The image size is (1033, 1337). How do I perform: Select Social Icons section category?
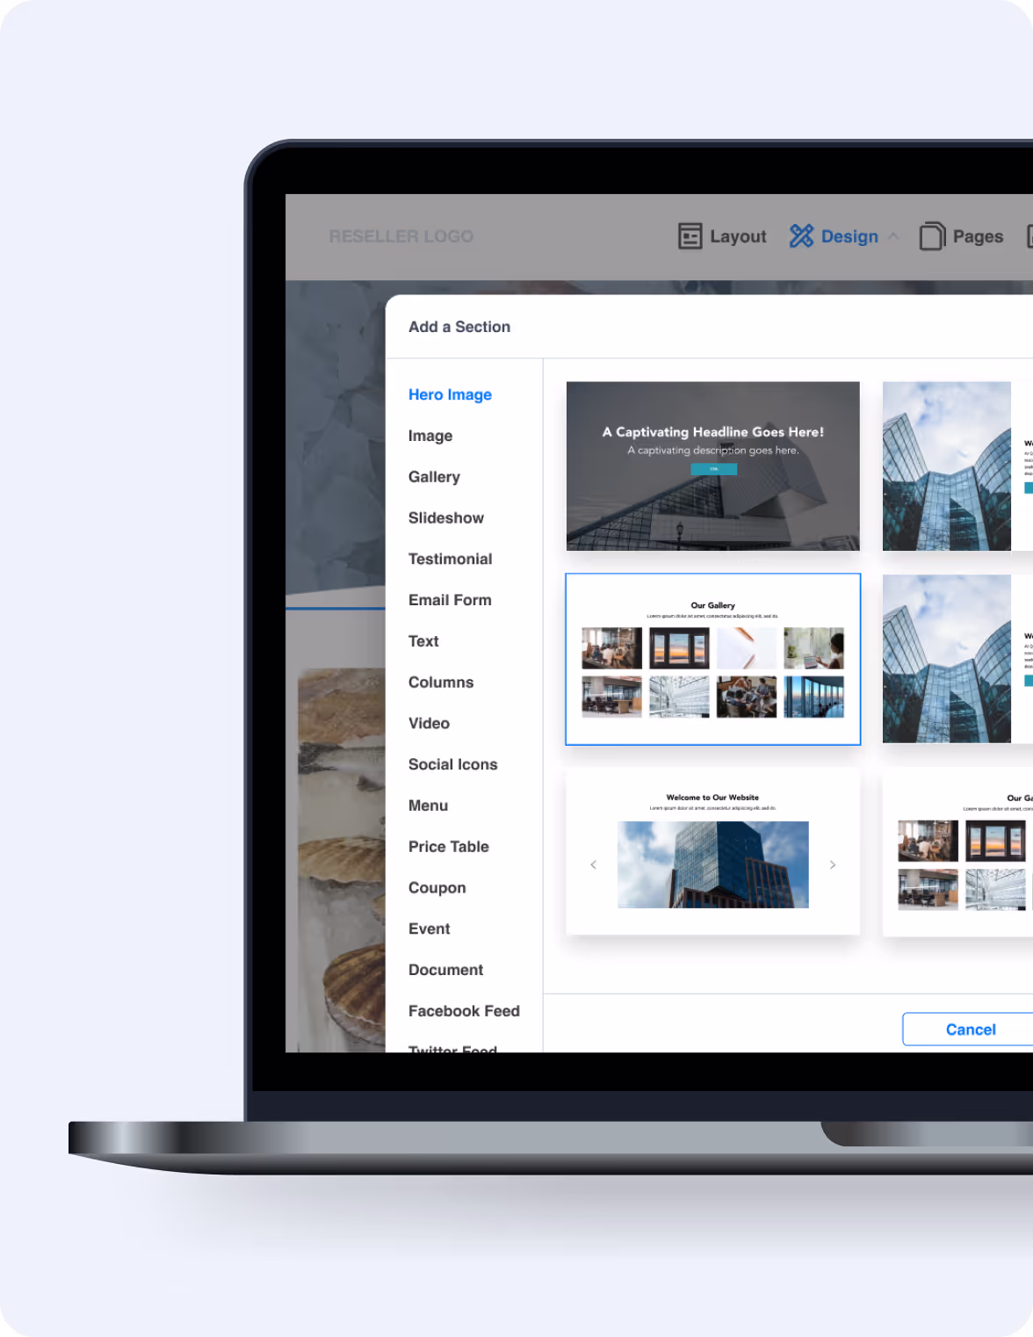453,764
